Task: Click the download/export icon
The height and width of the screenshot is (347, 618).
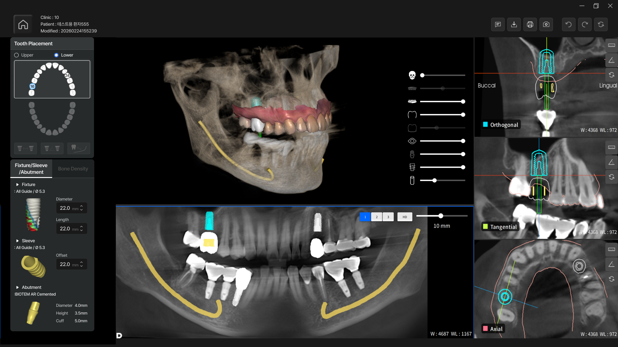Action: (x=514, y=24)
